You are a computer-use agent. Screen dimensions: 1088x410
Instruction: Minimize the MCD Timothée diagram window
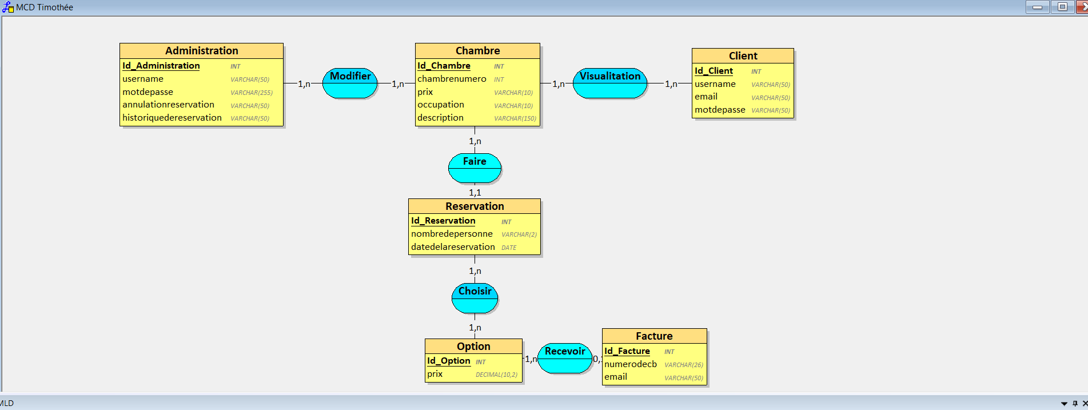click(1037, 7)
